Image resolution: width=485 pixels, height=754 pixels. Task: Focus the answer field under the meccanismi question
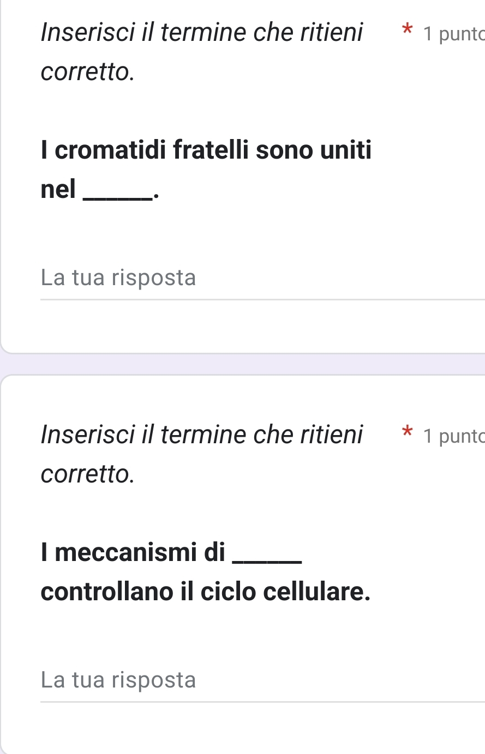[x=262, y=680]
